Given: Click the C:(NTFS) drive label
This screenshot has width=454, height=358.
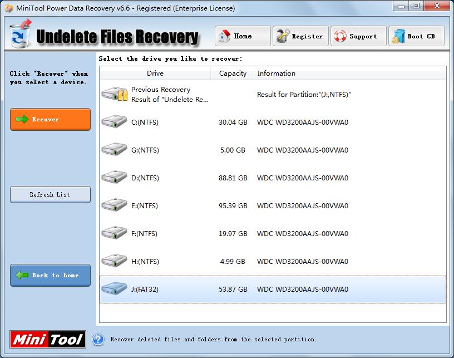Looking at the screenshot, I should 145,122.
